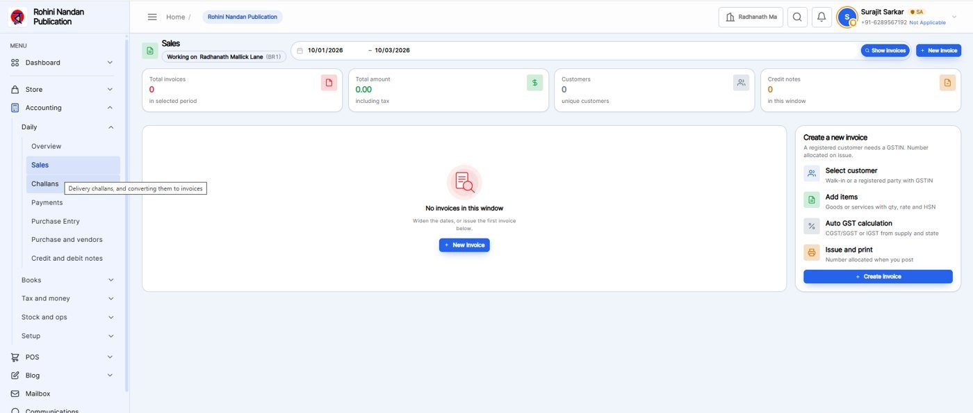973x413 pixels.
Task: Click the Issue and print printer icon
Action: click(x=812, y=253)
